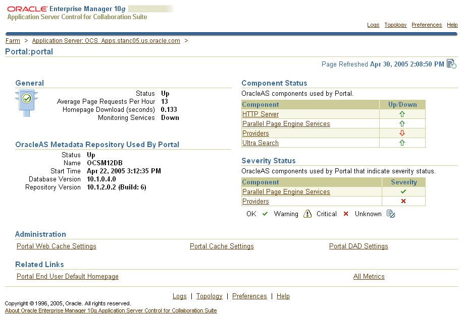The height and width of the screenshot is (323, 463).
Task: Click the General status traffic light icon
Action: click(26, 102)
